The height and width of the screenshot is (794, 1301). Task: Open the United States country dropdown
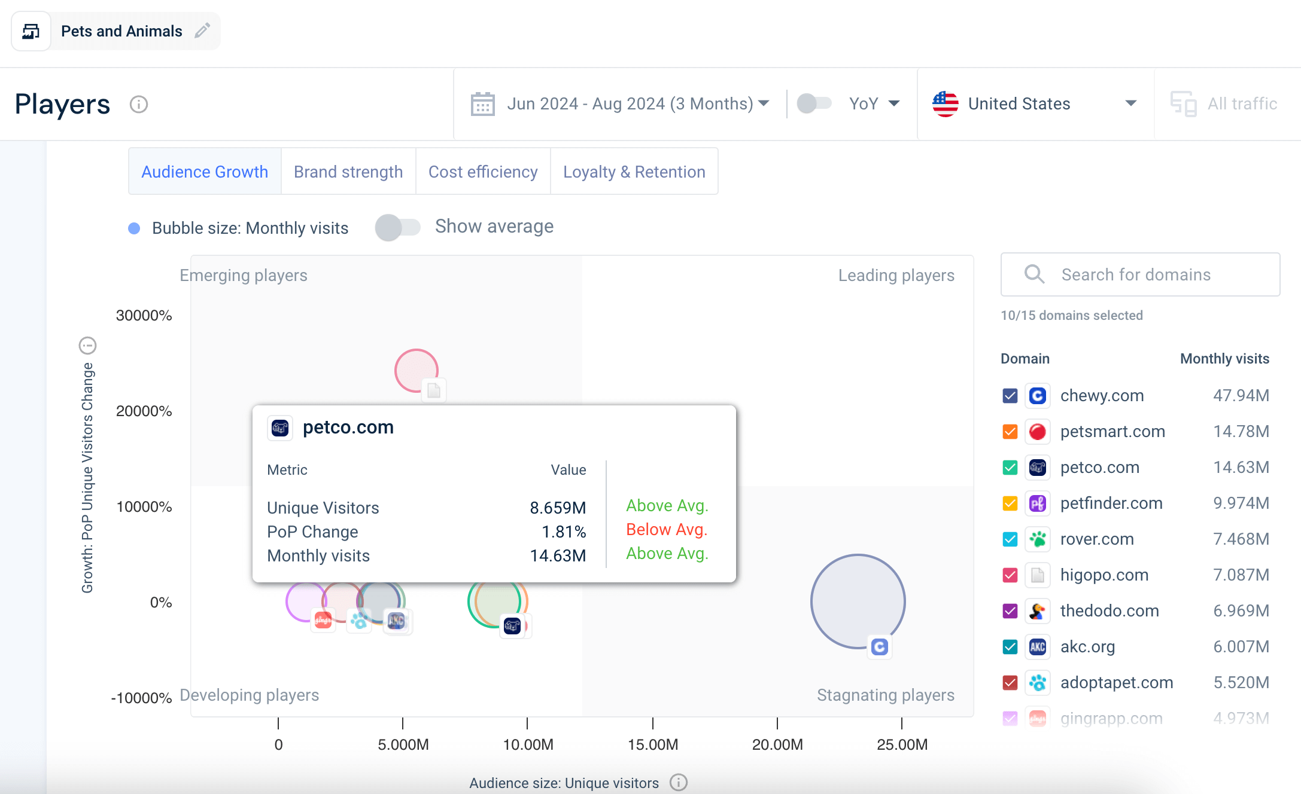pyautogui.click(x=1035, y=104)
